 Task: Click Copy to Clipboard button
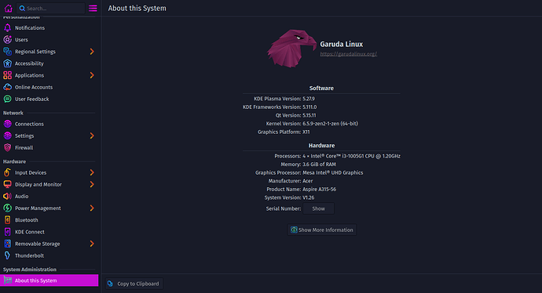click(x=134, y=284)
